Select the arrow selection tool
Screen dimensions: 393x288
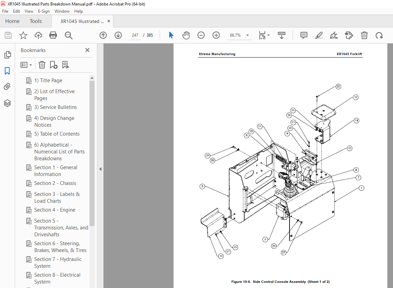pos(171,35)
